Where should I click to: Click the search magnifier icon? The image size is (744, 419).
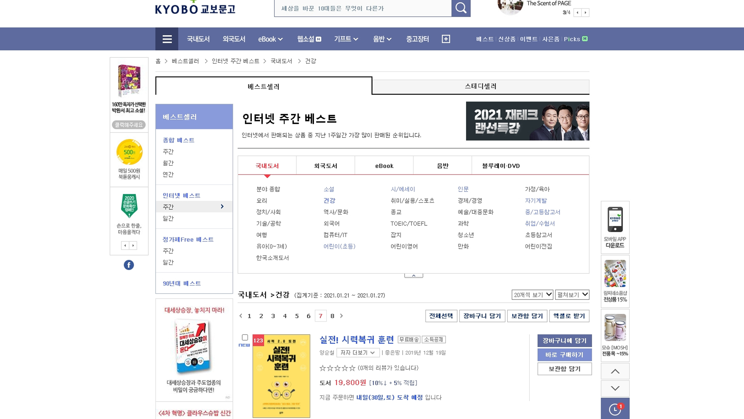click(461, 8)
